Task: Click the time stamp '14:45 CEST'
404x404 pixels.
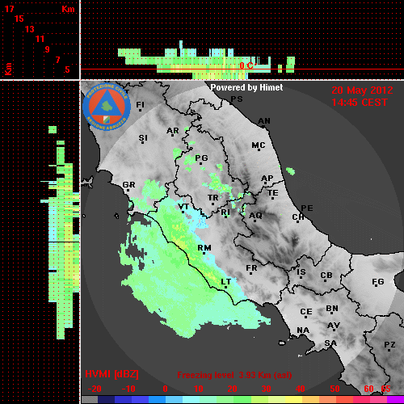Action: (x=360, y=103)
